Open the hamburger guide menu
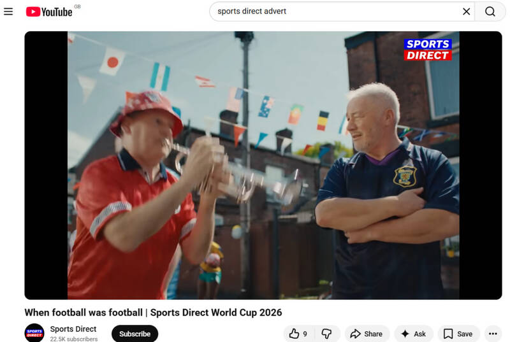The image size is (510, 342). pos(8,11)
